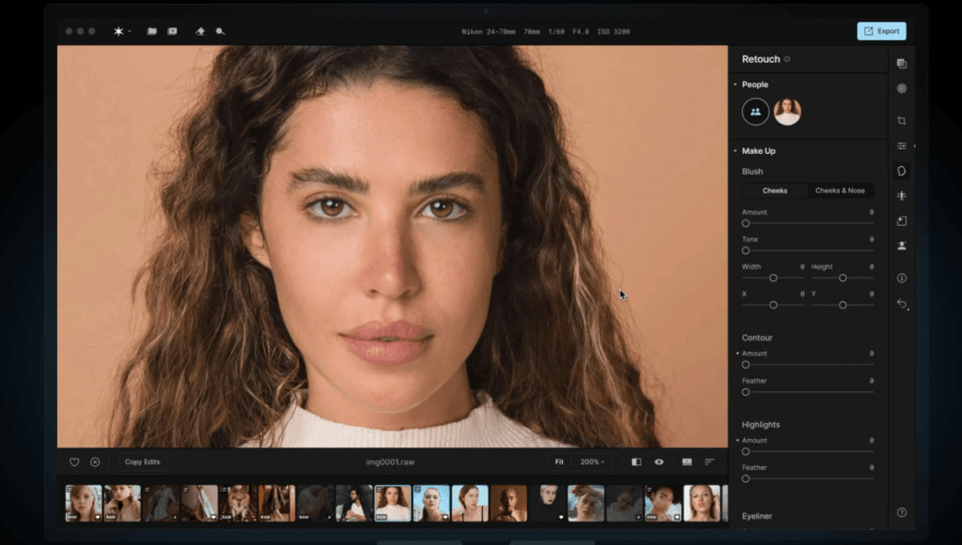962x545 pixels.
Task: Click the Highlights Feather slider handle
Action: tap(745, 478)
